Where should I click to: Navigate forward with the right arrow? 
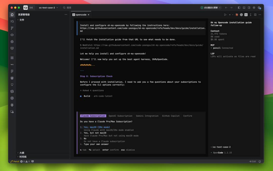click(x=231, y=8)
